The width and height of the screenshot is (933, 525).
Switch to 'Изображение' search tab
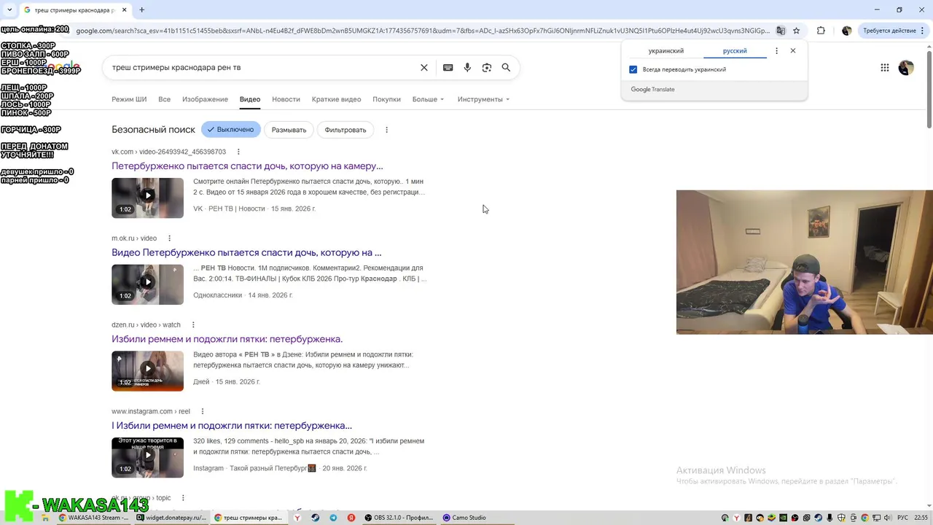point(205,99)
